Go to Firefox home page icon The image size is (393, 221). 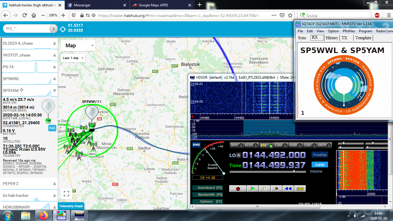[x=34, y=15]
